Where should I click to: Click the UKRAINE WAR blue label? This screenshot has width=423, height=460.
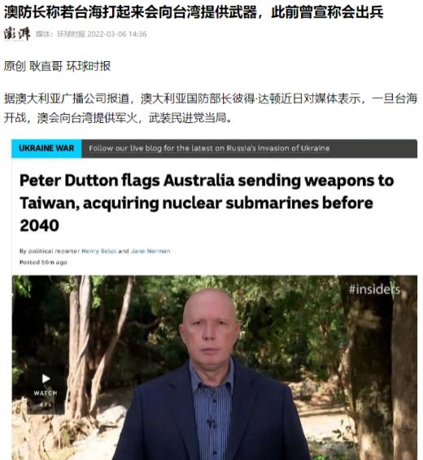(x=46, y=148)
